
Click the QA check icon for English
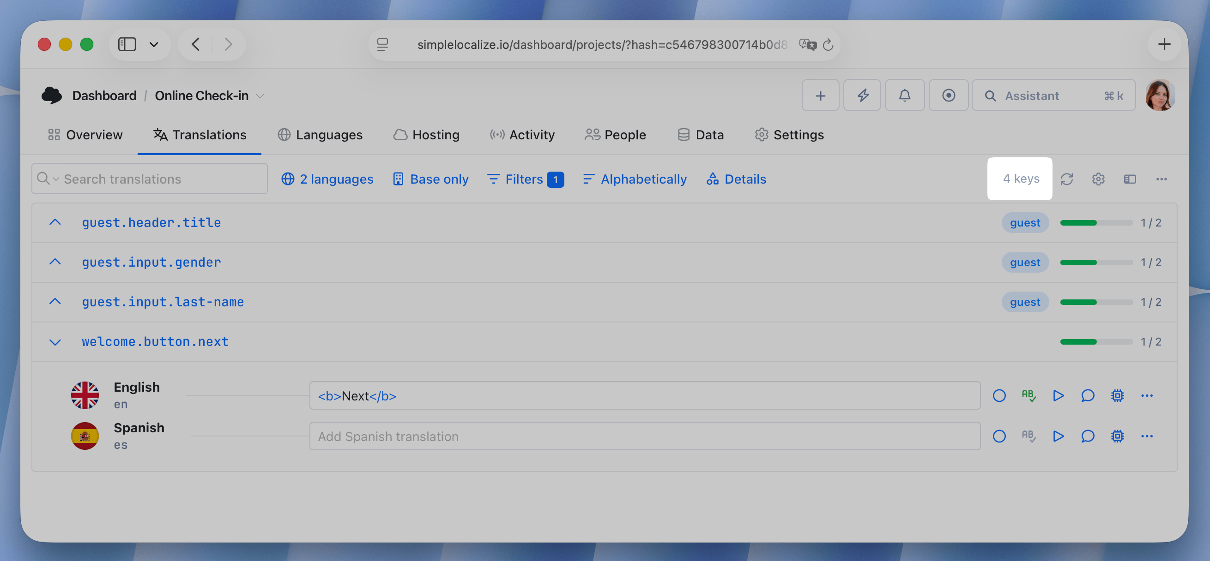pyautogui.click(x=1028, y=395)
